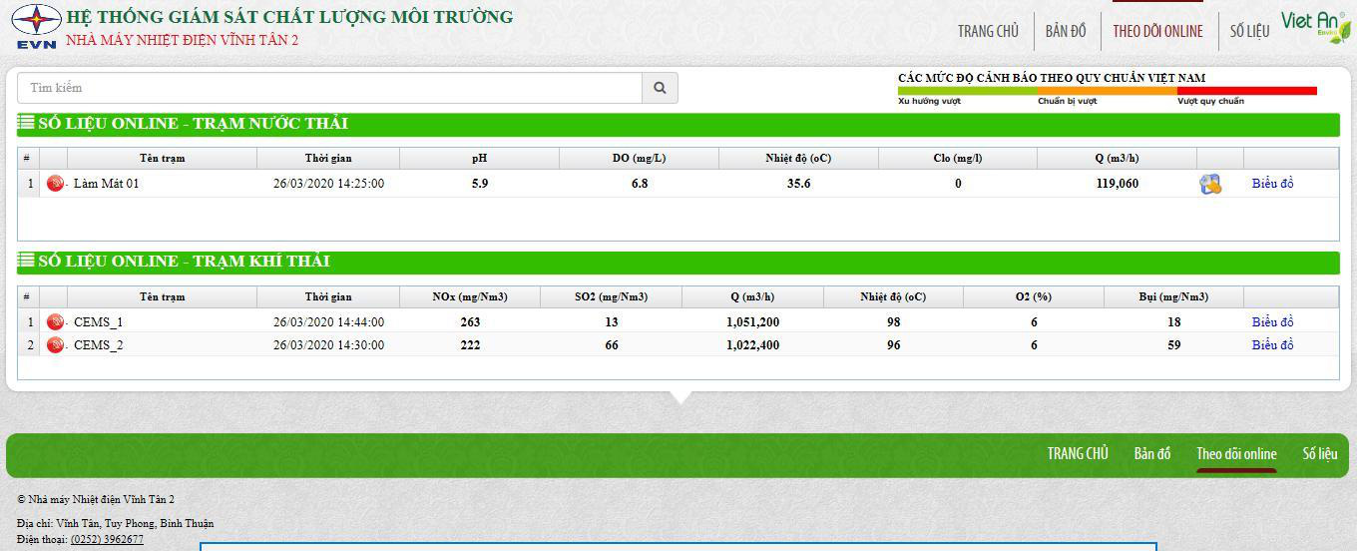Click the magnifier search button
The width and height of the screenshot is (1357, 551).
pos(660,88)
